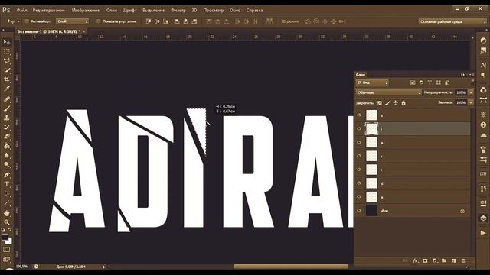This screenshot has width=490, height=275.
Task: Toggle lock position cross icon
Action: [396, 103]
